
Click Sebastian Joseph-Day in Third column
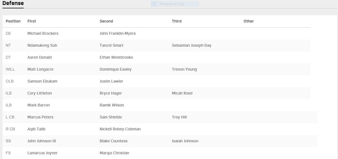pyautogui.click(x=191, y=45)
